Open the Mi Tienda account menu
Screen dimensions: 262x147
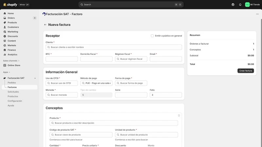click(252, 5)
